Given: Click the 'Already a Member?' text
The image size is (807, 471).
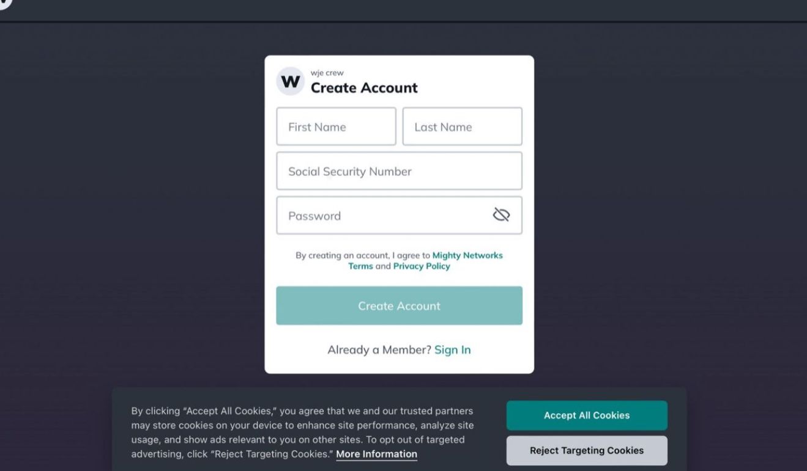Looking at the screenshot, I should [x=379, y=350].
